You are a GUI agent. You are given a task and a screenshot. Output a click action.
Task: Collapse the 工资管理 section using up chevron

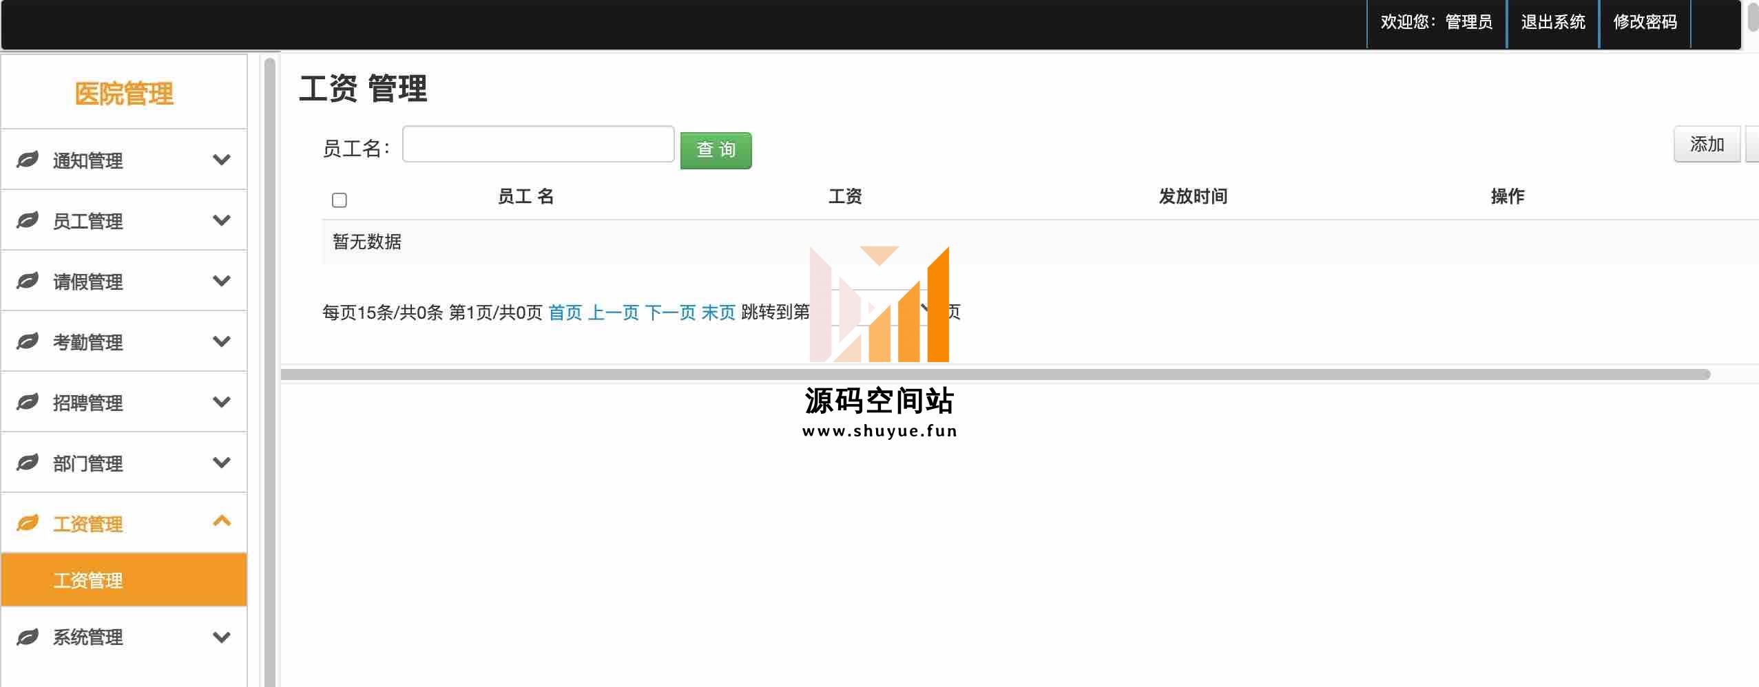(x=221, y=521)
